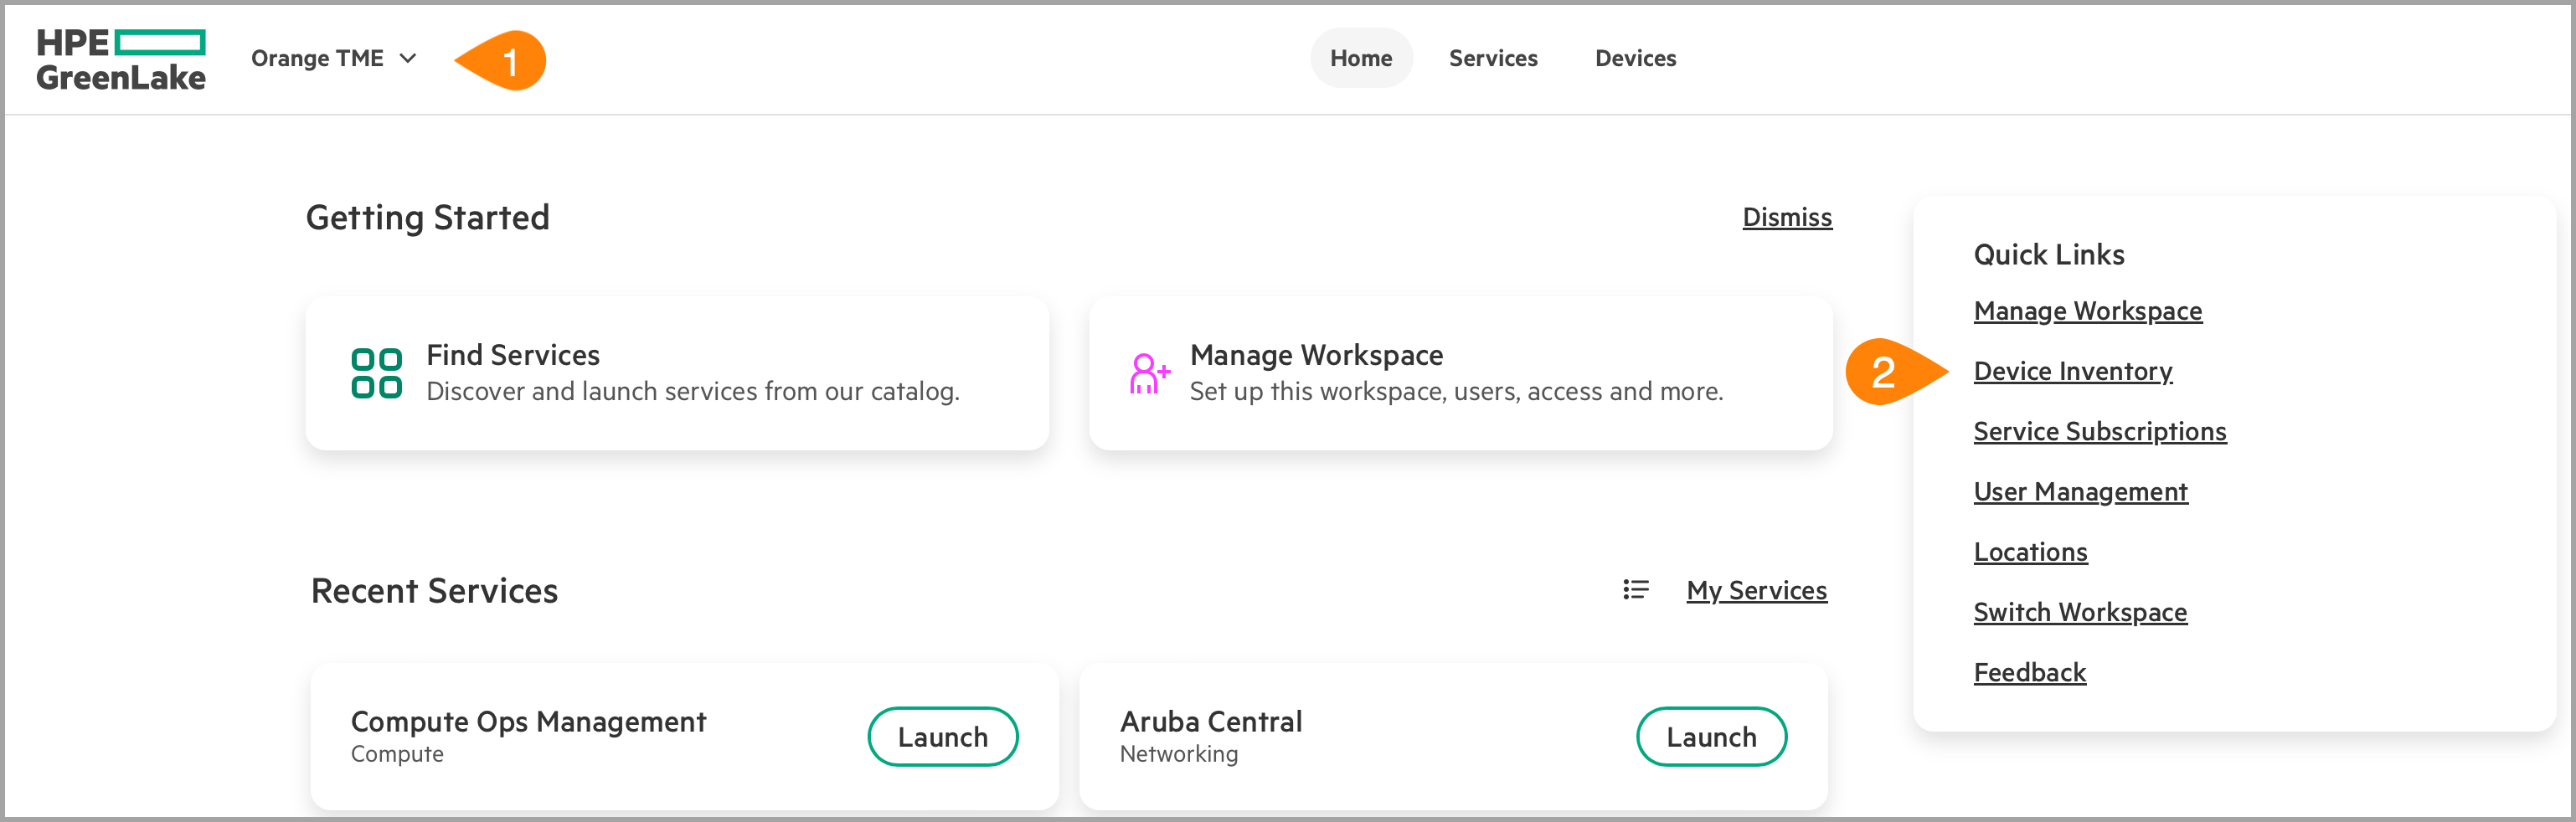Dismiss the Getting Started section

(1786, 217)
